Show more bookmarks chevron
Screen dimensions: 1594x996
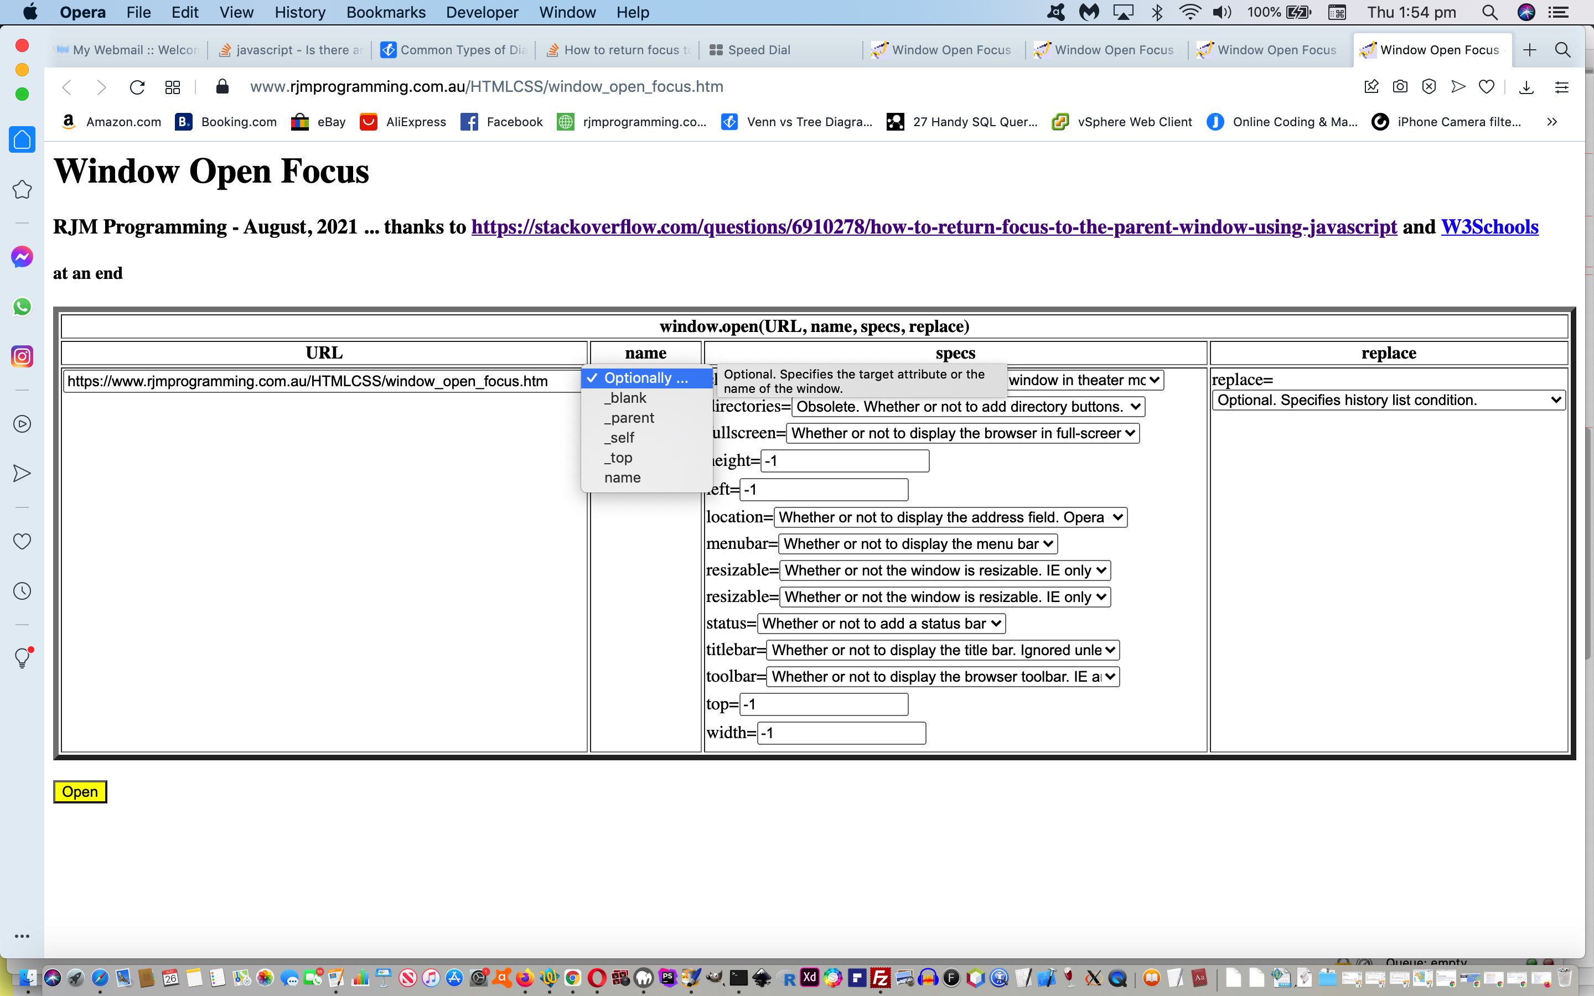1552,122
